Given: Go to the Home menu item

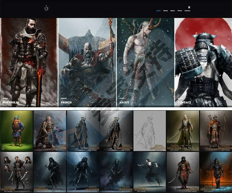Looking at the screenshot, I should pyautogui.click(x=158, y=11).
